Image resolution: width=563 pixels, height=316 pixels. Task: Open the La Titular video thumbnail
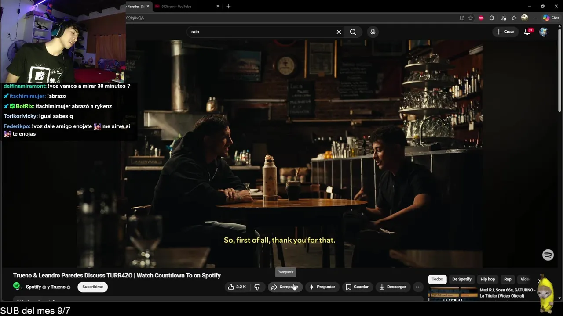tap(453, 294)
